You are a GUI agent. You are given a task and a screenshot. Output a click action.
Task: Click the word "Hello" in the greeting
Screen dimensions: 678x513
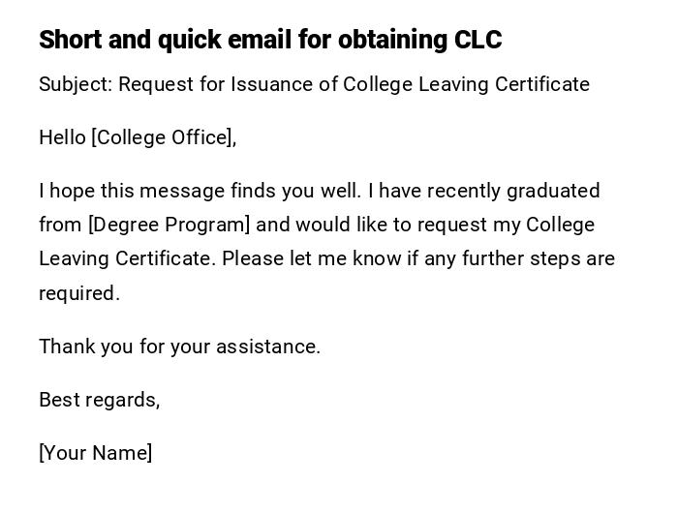62,137
